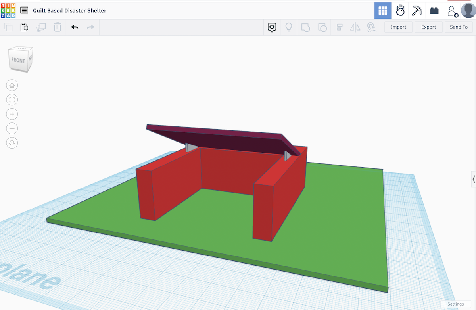Image resolution: width=476 pixels, height=310 pixels.
Task: Expand the shapes panel with the right-edge chevron
Action: 474,179
